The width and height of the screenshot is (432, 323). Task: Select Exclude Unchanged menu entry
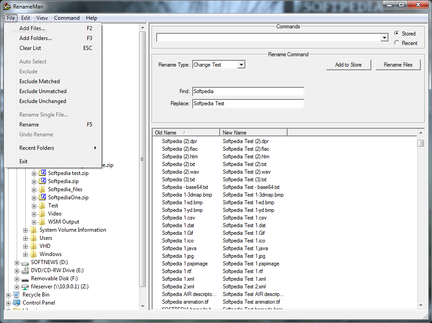tap(53, 101)
